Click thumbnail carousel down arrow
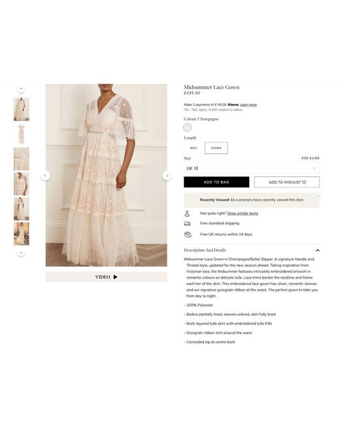 21,253
